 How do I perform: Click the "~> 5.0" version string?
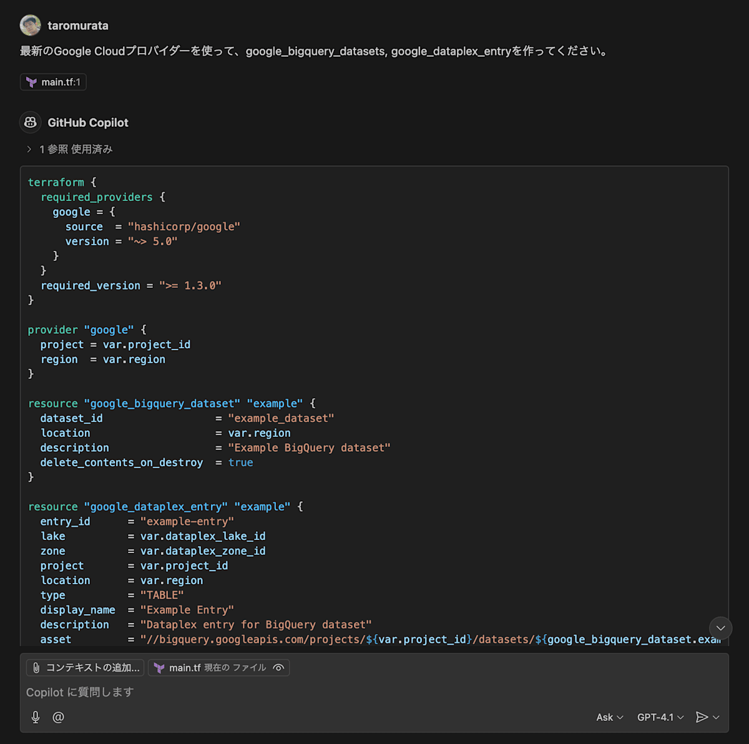(x=153, y=242)
